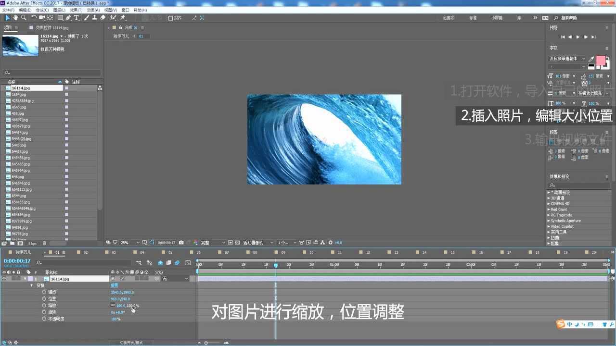Open the 汉仪 font family dropdown
The width and height of the screenshot is (616, 346).
pyautogui.click(x=567, y=59)
